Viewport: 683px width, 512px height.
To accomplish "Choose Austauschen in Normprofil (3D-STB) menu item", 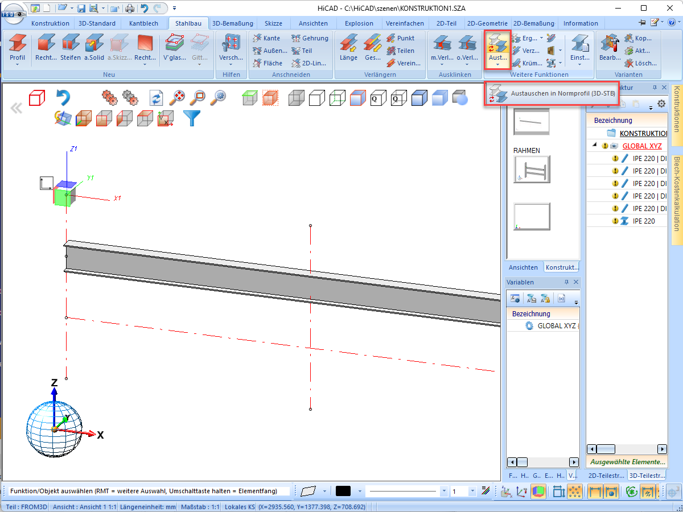I will tap(553, 93).
